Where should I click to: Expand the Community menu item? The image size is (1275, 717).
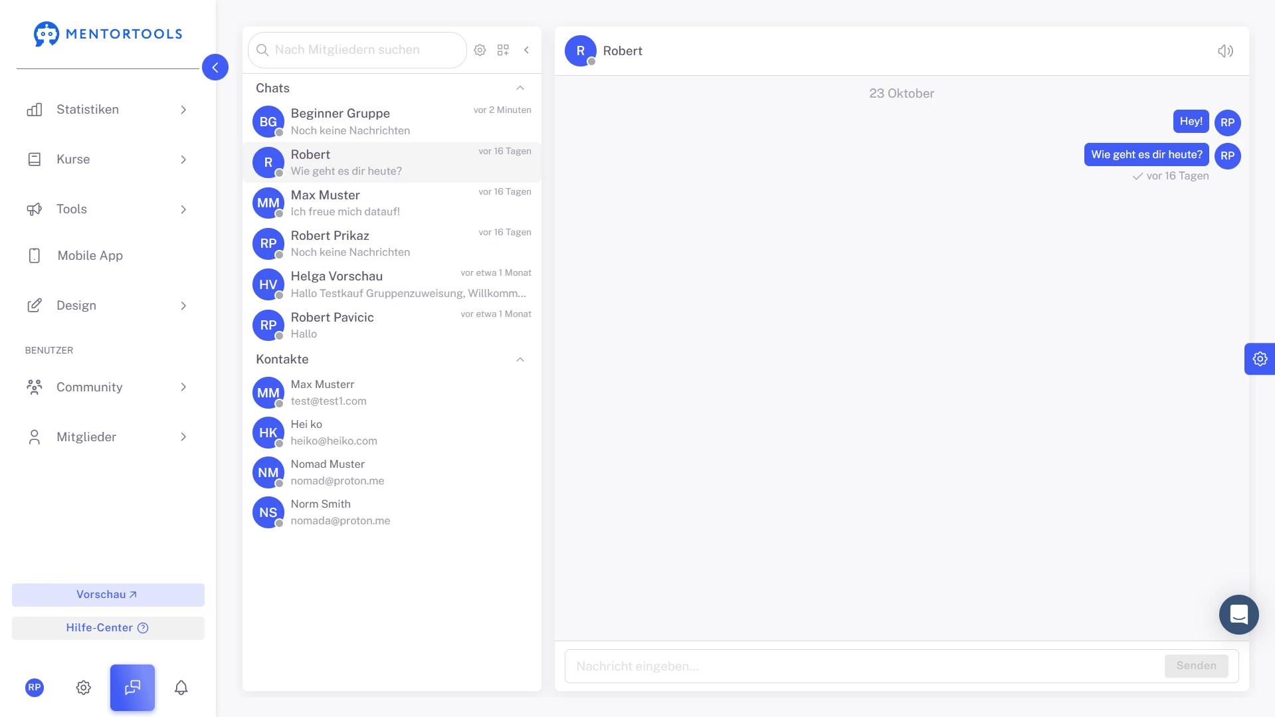click(x=106, y=387)
